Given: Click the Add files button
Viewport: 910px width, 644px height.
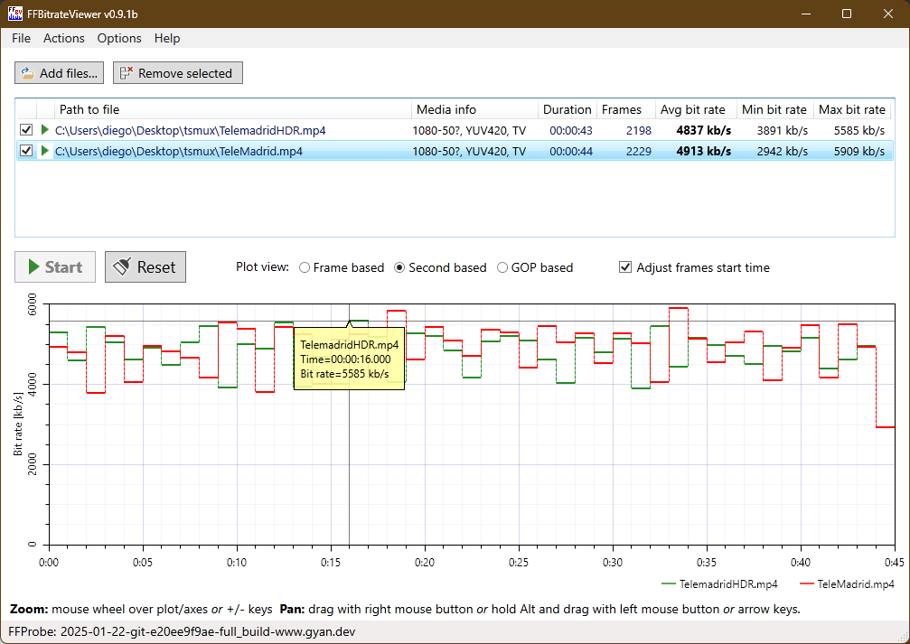Looking at the screenshot, I should (x=60, y=73).
